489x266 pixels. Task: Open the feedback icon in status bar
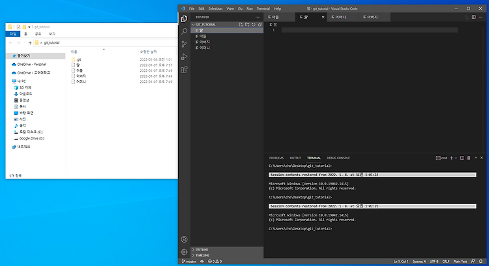(473, 261)
